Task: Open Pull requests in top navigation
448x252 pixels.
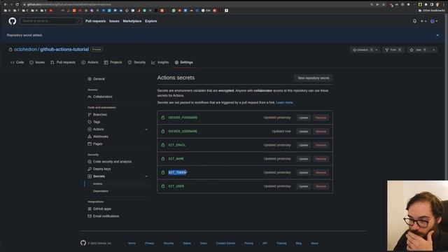Action: pos(95,21)
